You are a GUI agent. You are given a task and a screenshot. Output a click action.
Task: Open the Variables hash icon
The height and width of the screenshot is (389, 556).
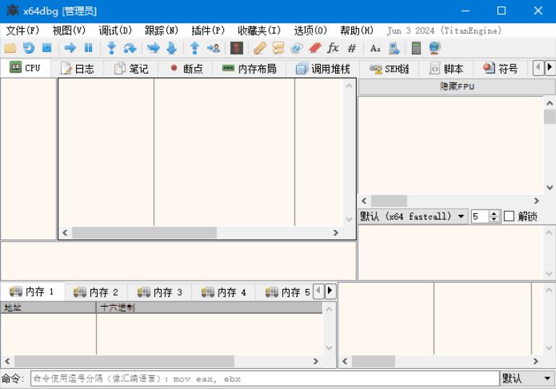(x=352, y=48)
